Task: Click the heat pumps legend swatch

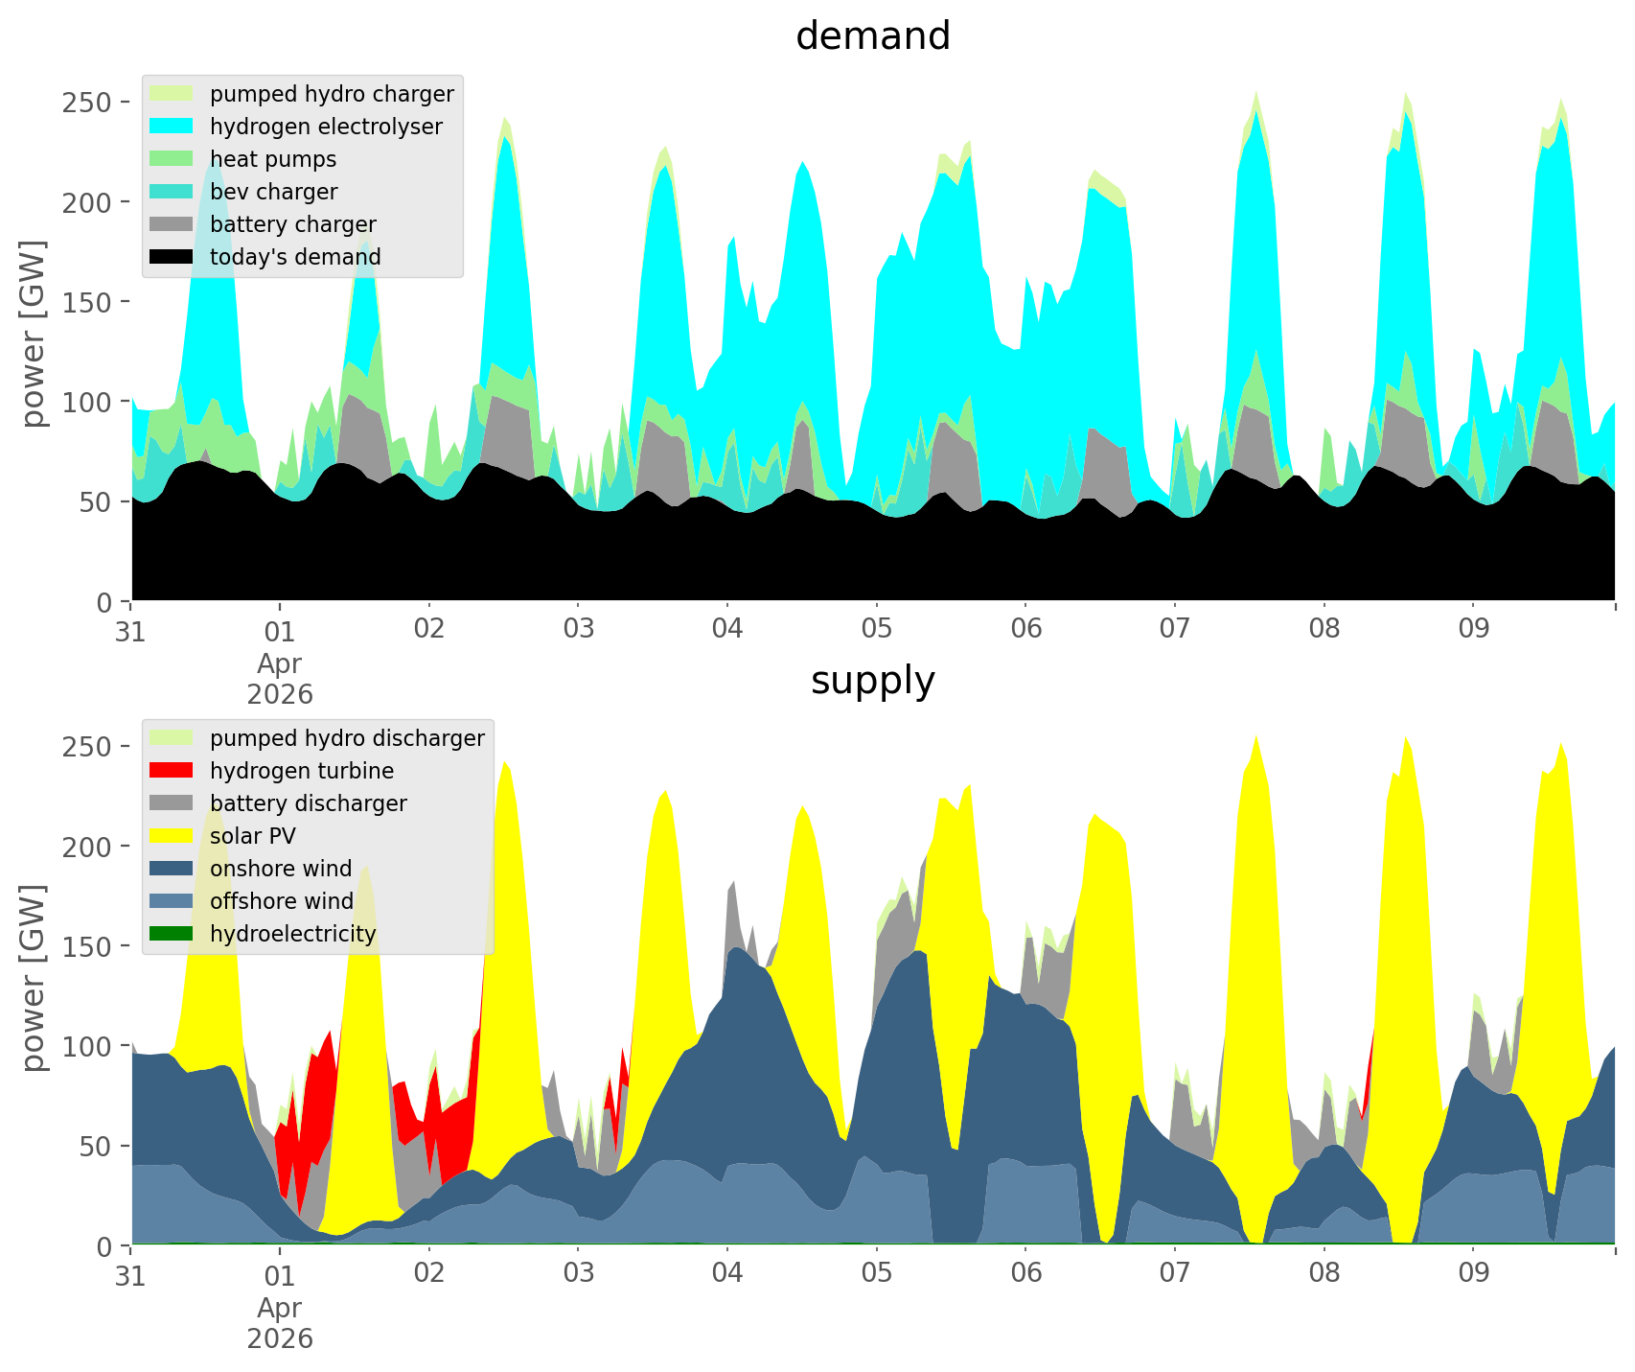Action: pos(172,159)
